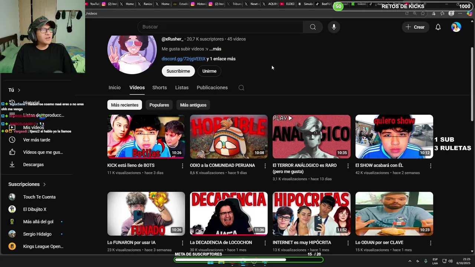Open options menu for 'Lo ODIAN por ser CLAVE'
This screenshot has width=475, height=267.
click(430, 243)
